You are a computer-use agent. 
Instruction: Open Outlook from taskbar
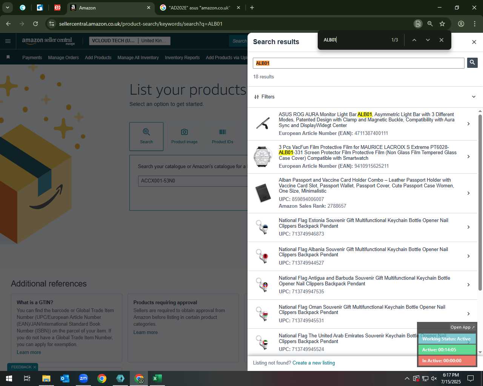pos(65,378)
